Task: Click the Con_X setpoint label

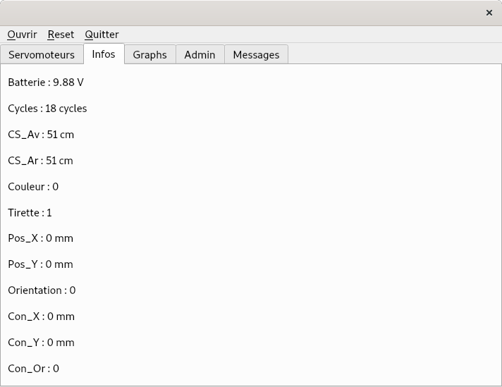Action: click(42, 317)
